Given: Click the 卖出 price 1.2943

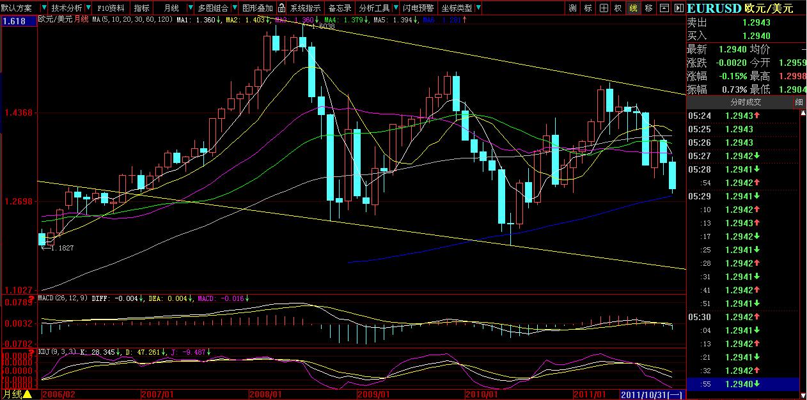Looking at the screenshot, I should [x=756, y=23].
